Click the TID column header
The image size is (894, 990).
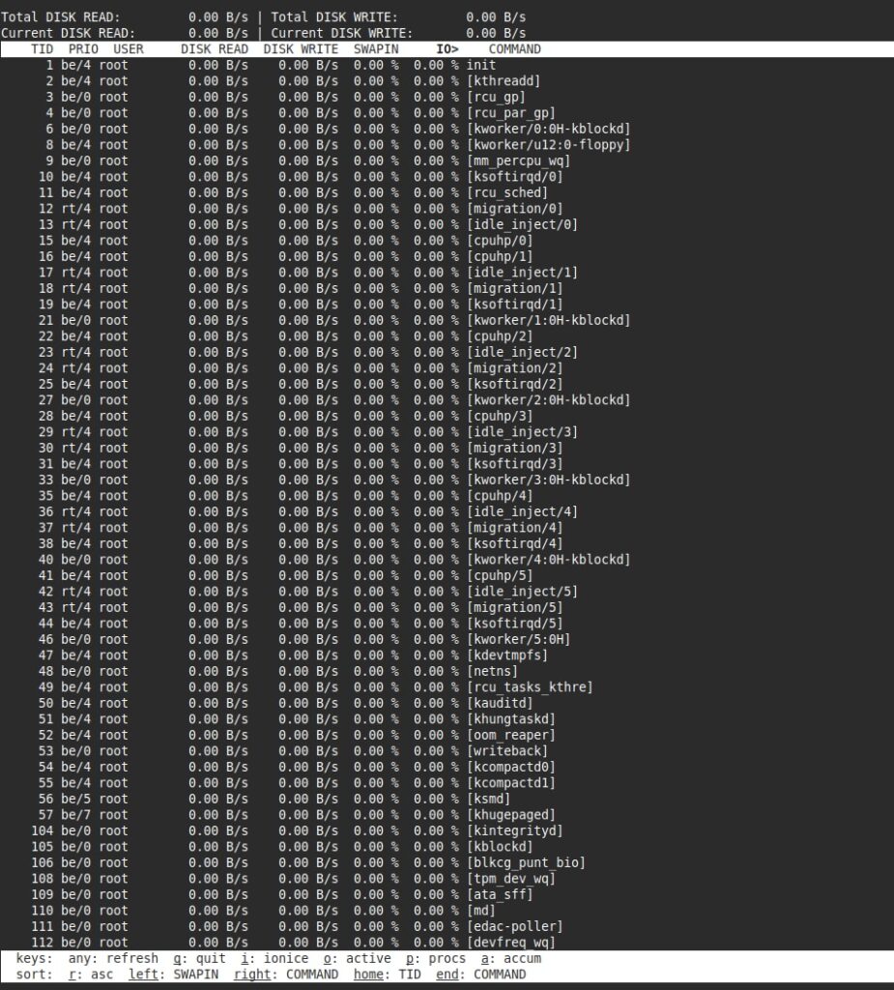pos(43,49)
